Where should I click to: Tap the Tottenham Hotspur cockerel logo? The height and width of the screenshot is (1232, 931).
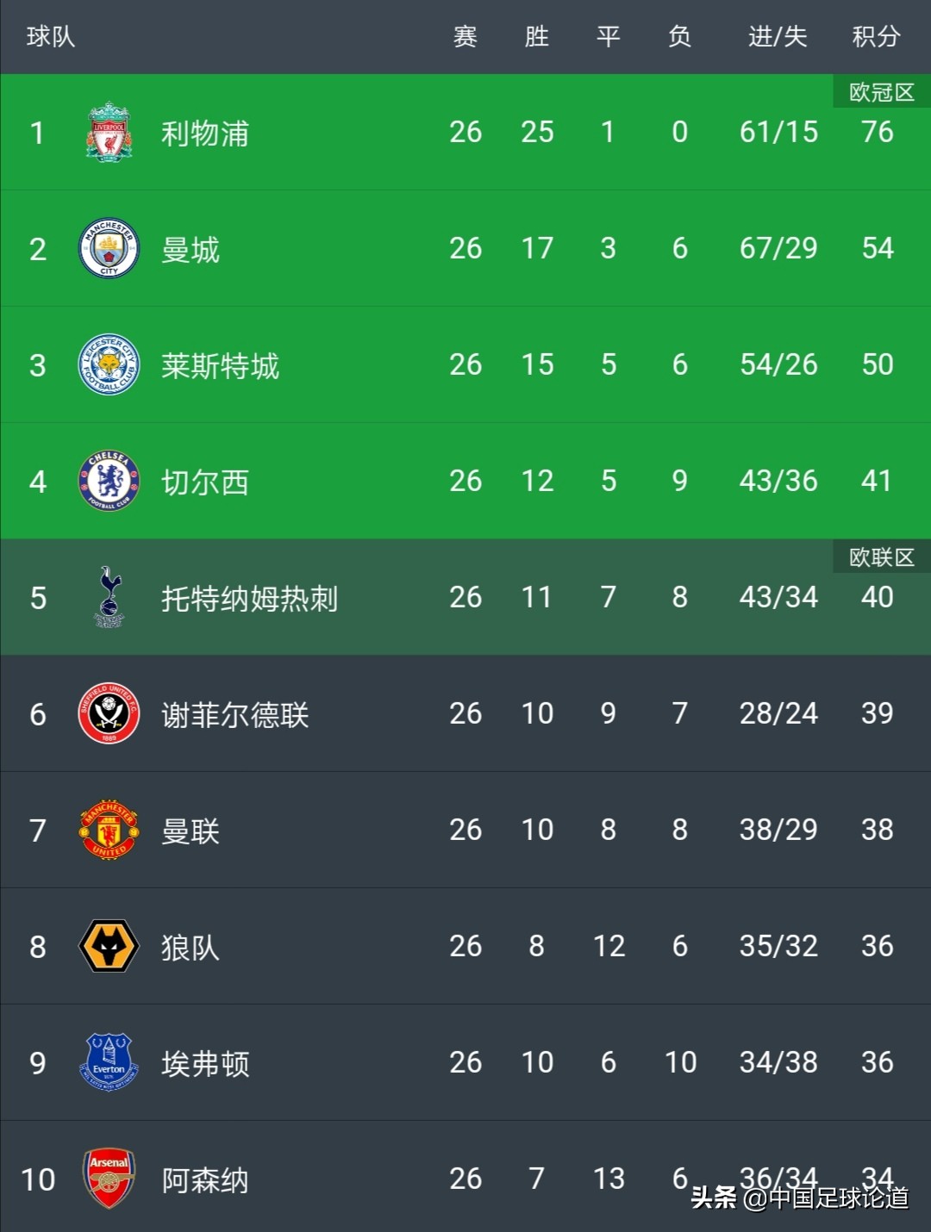click(x=109, y=596)
